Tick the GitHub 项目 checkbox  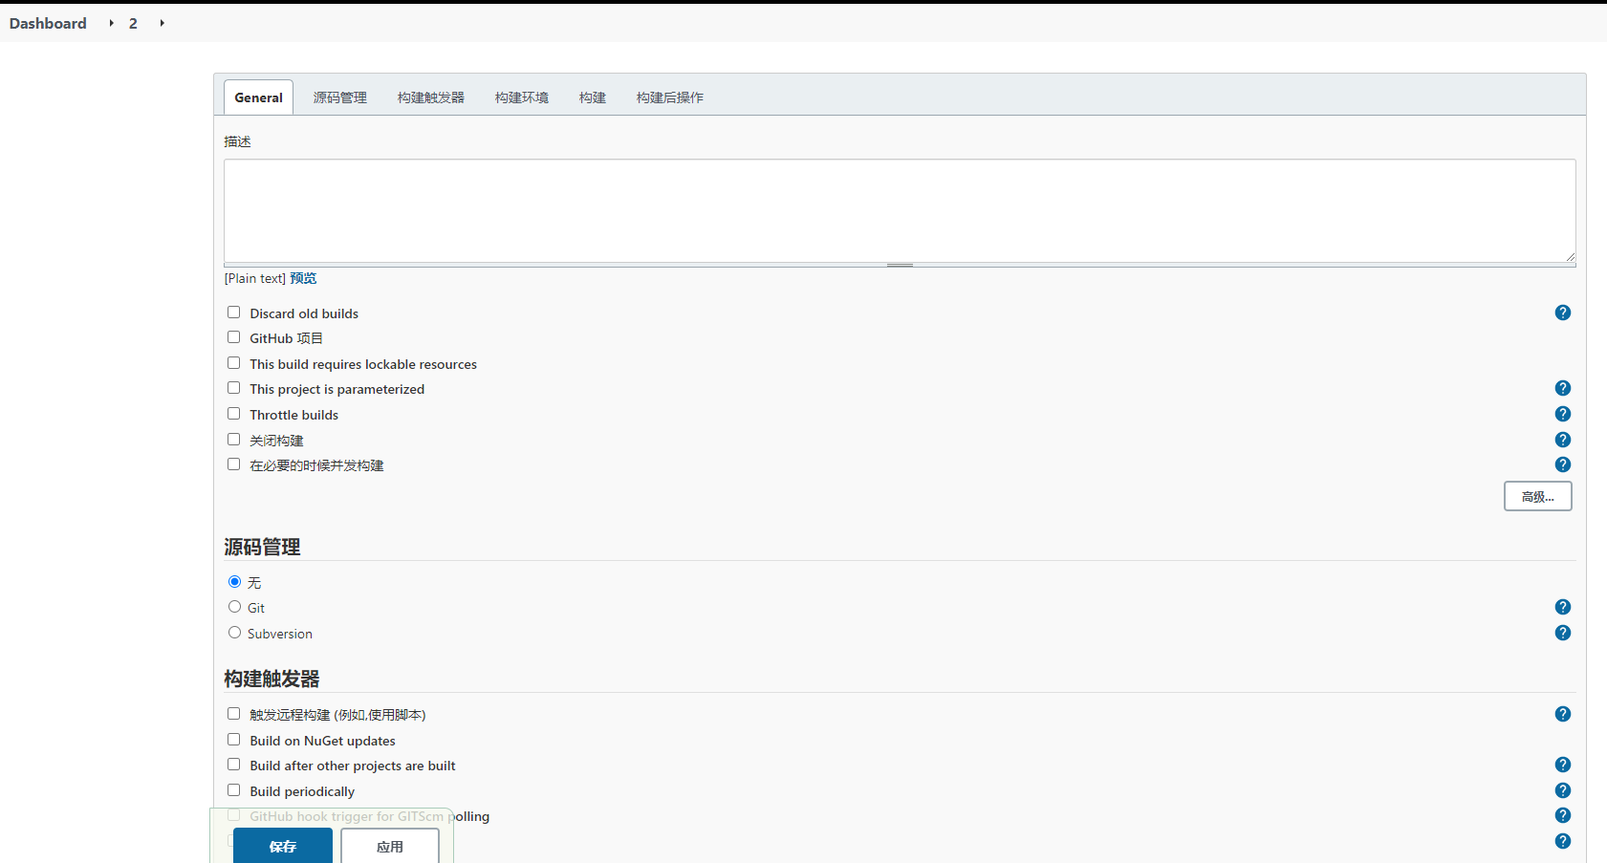(233, 337)
